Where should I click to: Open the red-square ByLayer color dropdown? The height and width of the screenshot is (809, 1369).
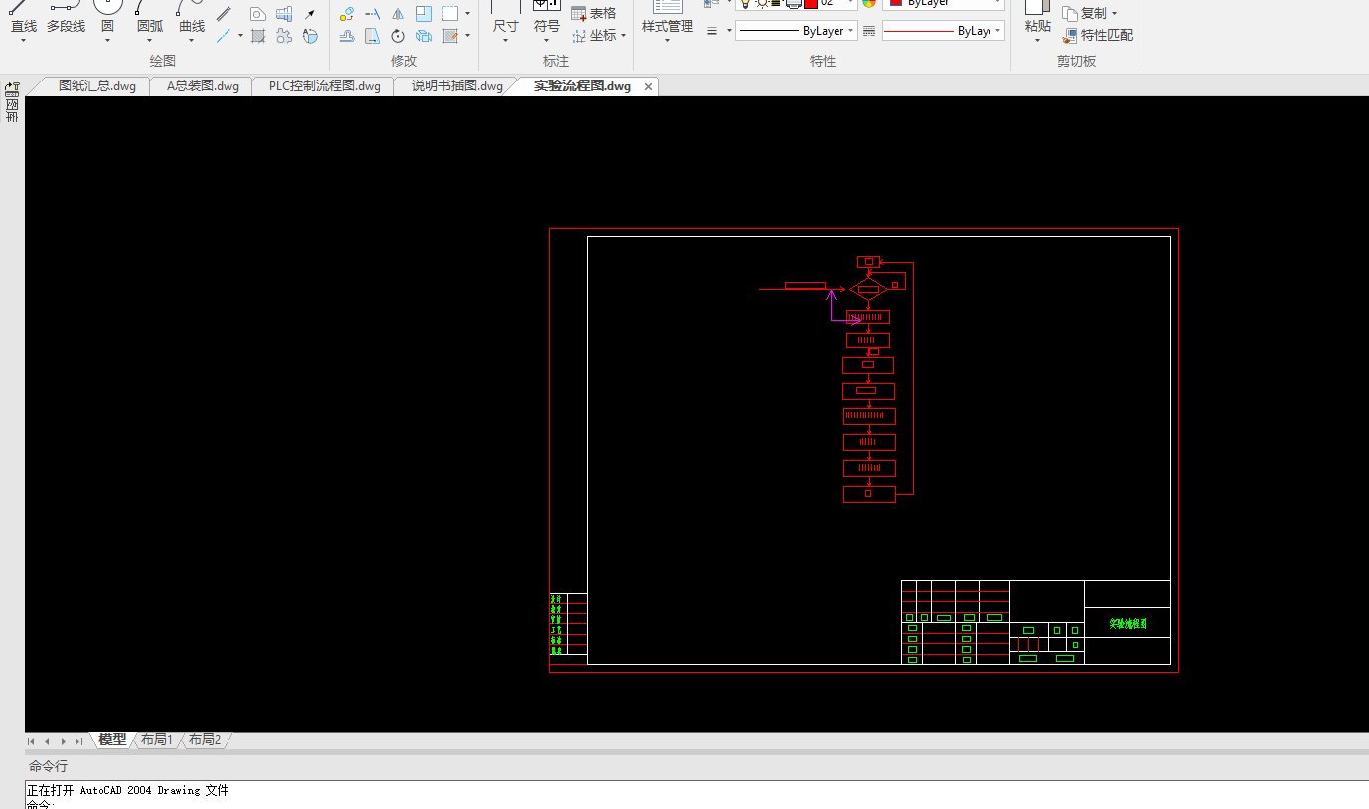point(944,4)
